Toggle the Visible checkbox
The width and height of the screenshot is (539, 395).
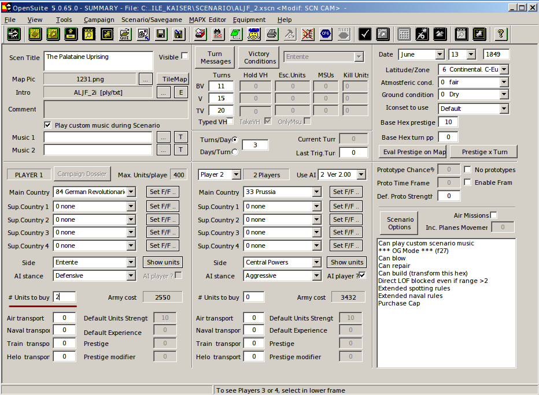coord(184,56)
